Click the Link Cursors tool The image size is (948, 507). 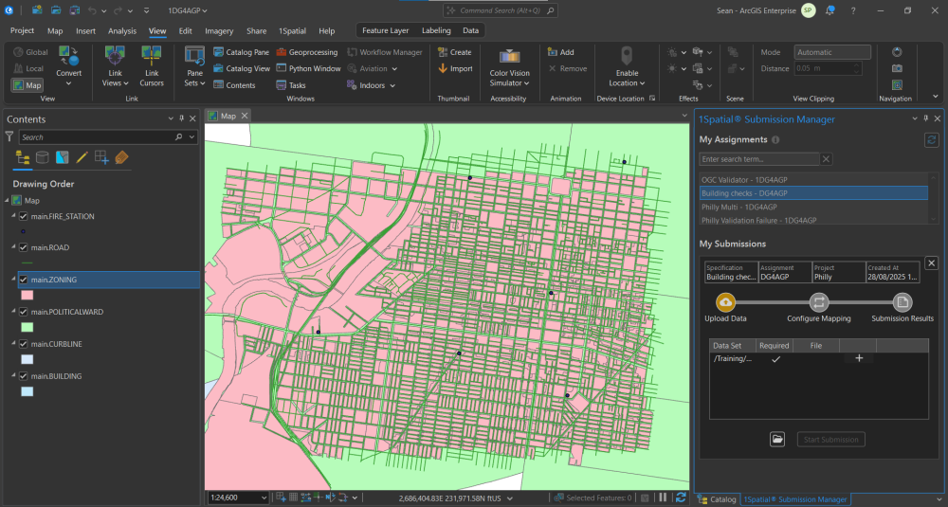151,66
